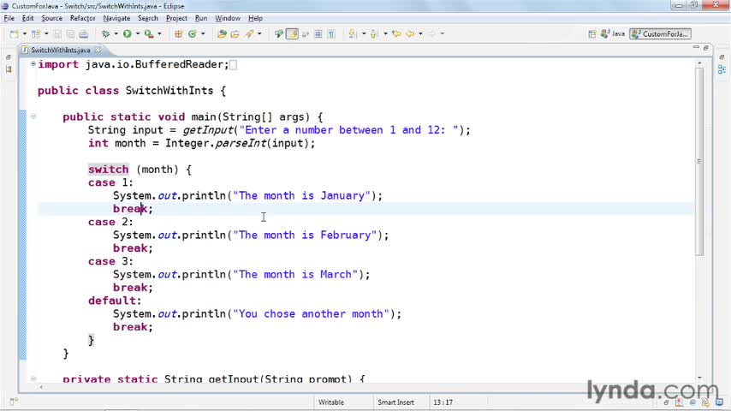The image size is (731, 411).
Task: Click the Toggle Breadcrumb icon
Action: pyautogui.click(x=279, y=34)
